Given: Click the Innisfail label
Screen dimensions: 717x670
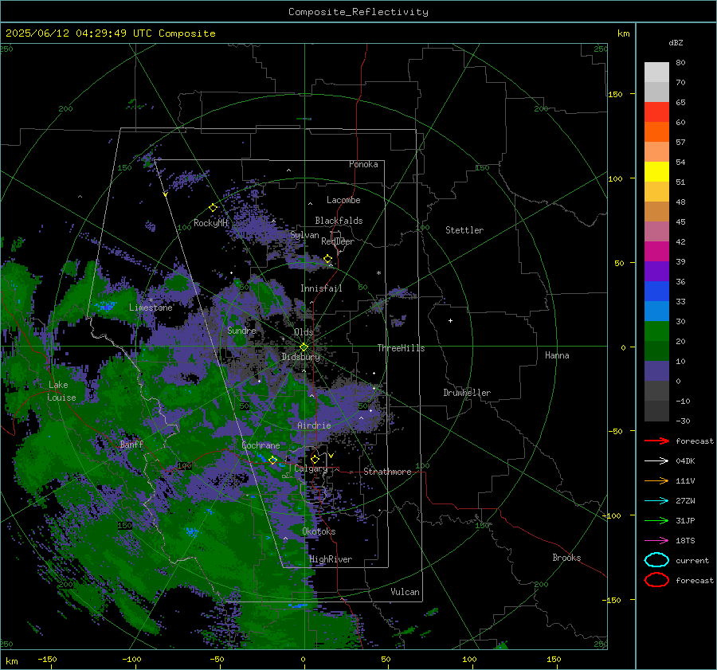Looking at the screenshot, I should point(321,288).
